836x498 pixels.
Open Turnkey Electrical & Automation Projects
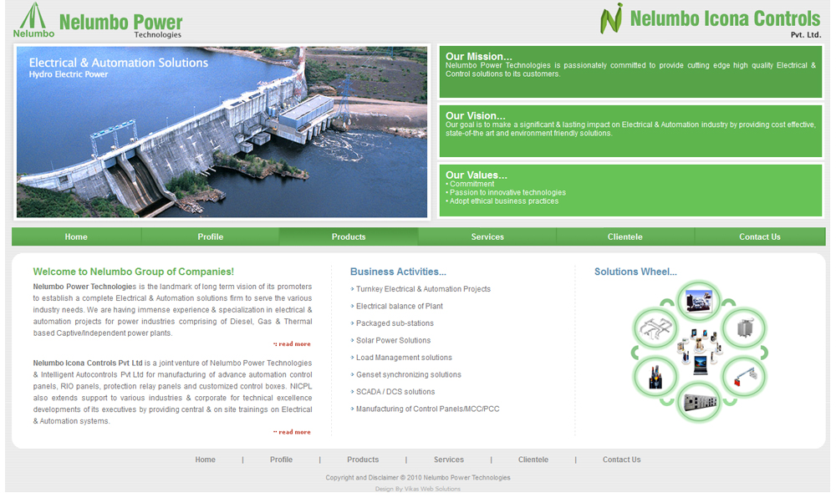point(423,288)
